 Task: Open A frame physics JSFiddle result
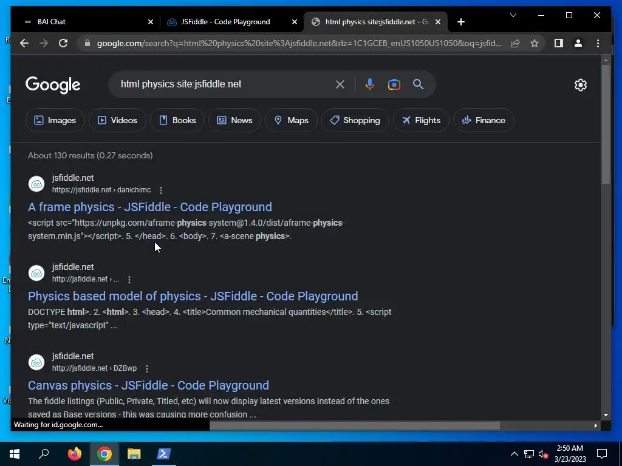pyautogui.click(x=150, y=207)
